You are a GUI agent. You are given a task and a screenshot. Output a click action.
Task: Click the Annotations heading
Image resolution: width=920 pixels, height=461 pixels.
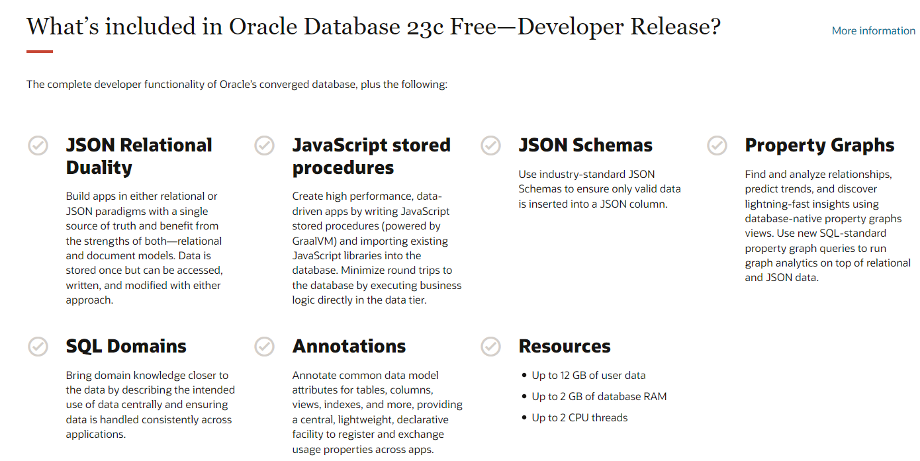349,346
